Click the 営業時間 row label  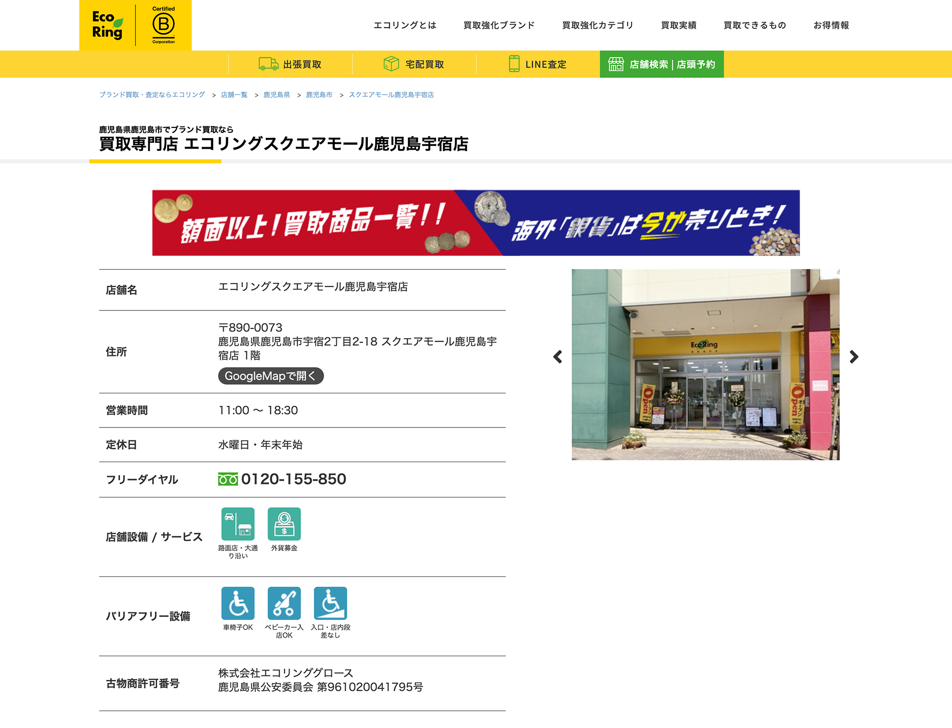pos(127,410)
